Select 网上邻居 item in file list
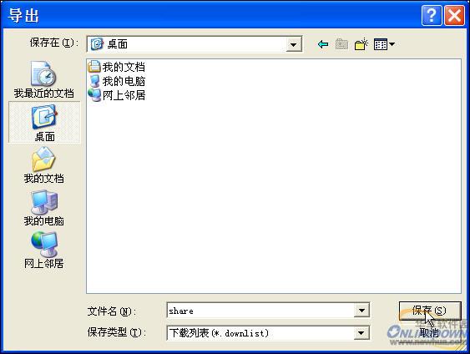Screen dimensions: 470x354 pos(117,95)
